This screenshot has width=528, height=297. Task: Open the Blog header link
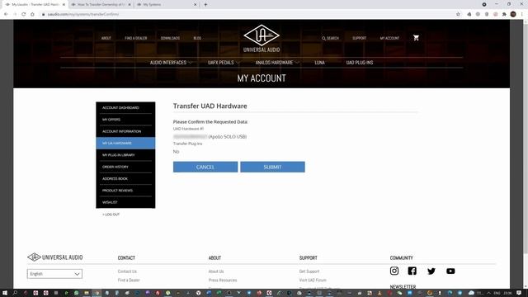[197, 38]
